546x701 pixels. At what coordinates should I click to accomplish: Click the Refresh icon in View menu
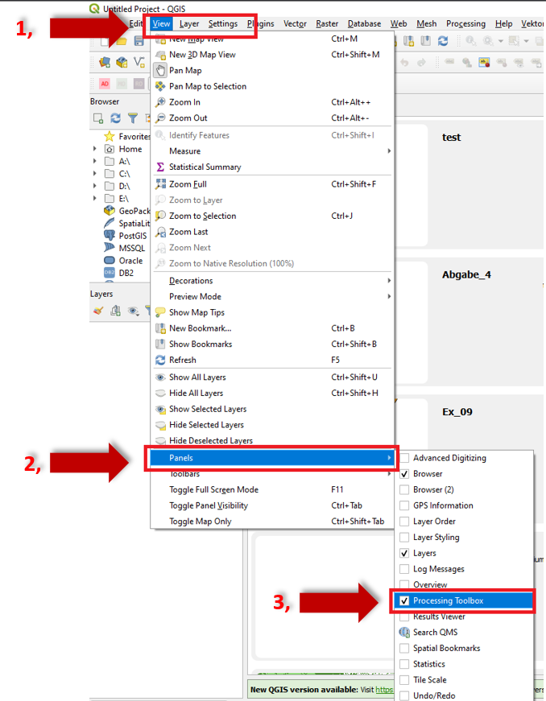pos(160,360)
